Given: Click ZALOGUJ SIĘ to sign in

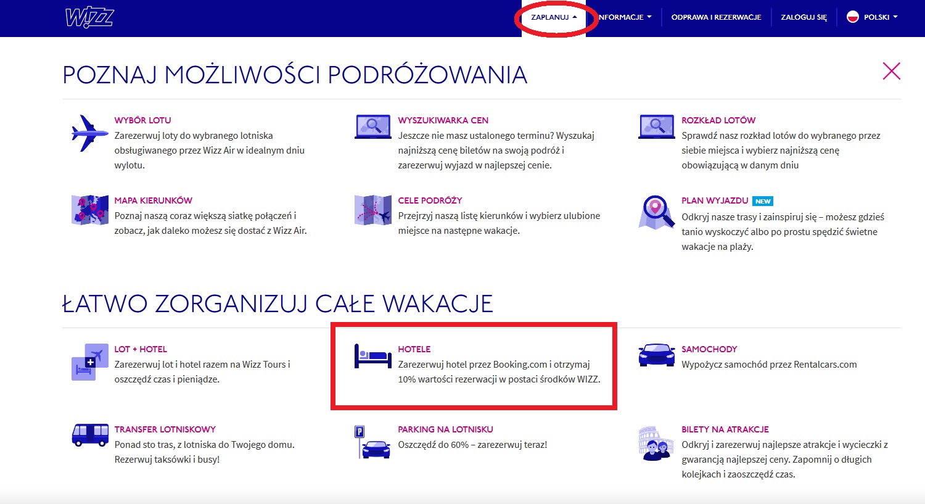Looking at the screenshot, I should [803, 17].
